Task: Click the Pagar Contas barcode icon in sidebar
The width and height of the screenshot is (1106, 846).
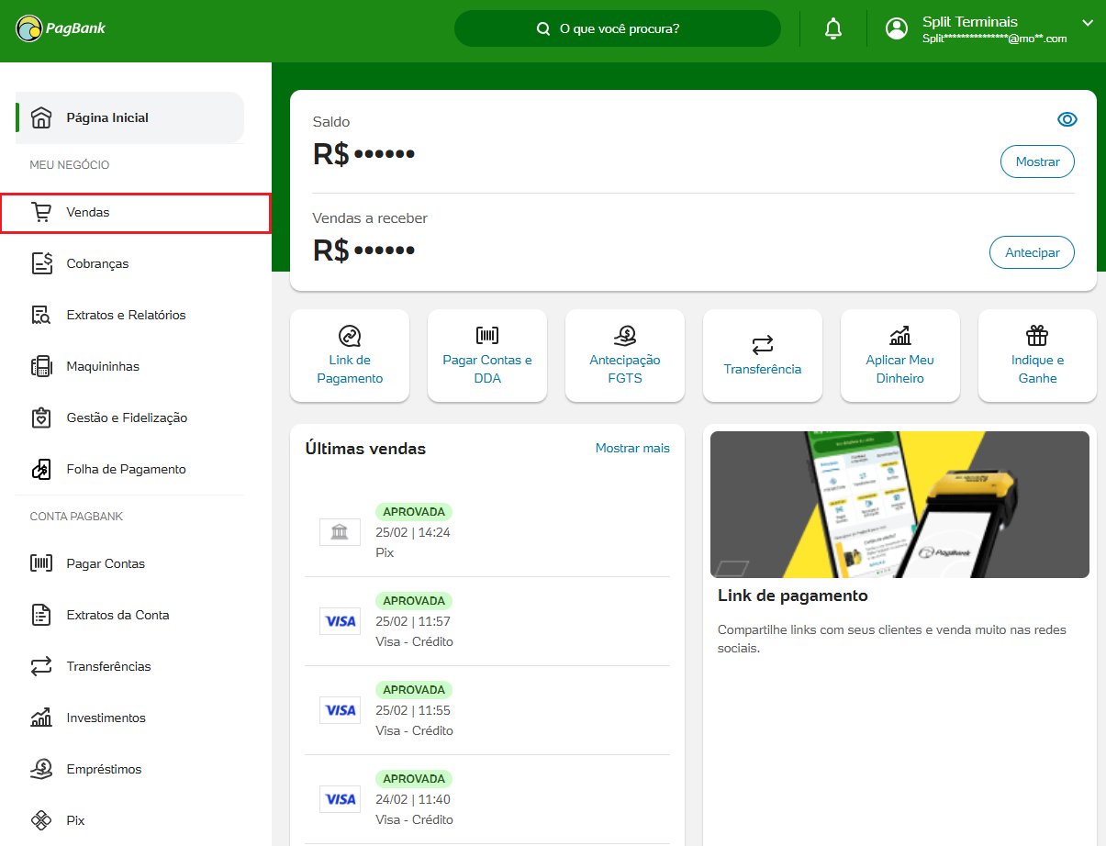Action: pyautogui.click(x=41, y=563)
